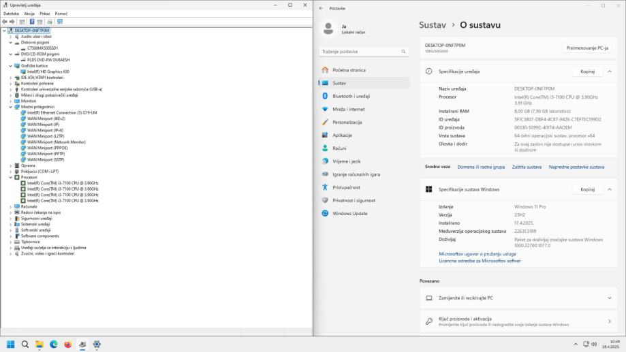
Task: Open Licencne odredbe za Microsoftov softver link
Action: click(x=480, y=261)
